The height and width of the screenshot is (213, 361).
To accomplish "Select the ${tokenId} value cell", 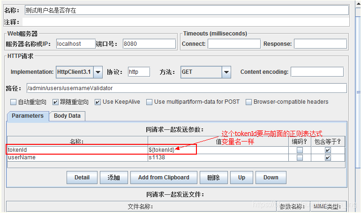I will click(218, 150).
